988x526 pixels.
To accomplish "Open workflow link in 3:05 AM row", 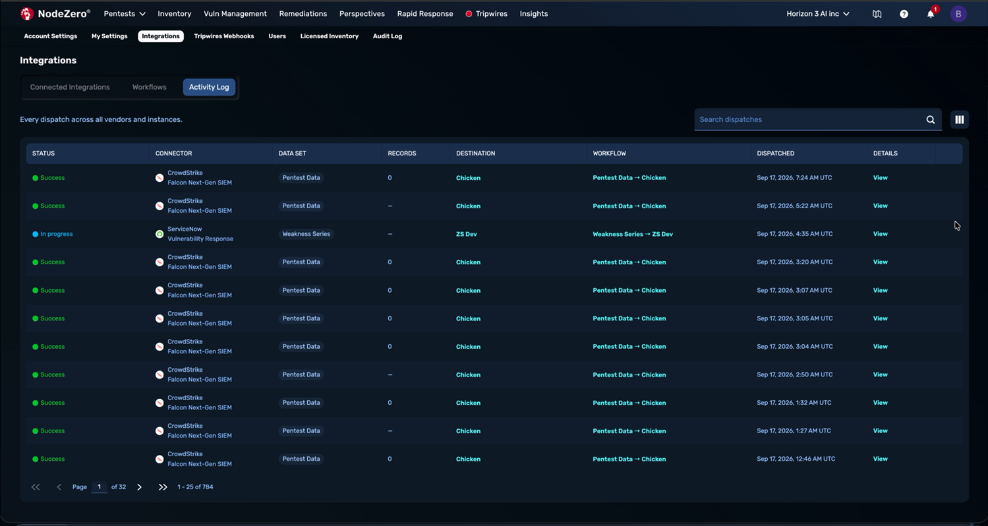I will [629, 318].
